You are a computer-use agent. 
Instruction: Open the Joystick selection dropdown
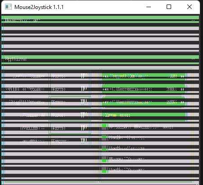tap(70, 141)
